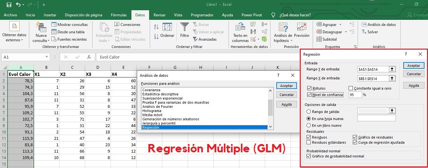Toggle Residuos estándares checkbox
The height and width of the screenshot is (168, 428).
pos(309,142)
